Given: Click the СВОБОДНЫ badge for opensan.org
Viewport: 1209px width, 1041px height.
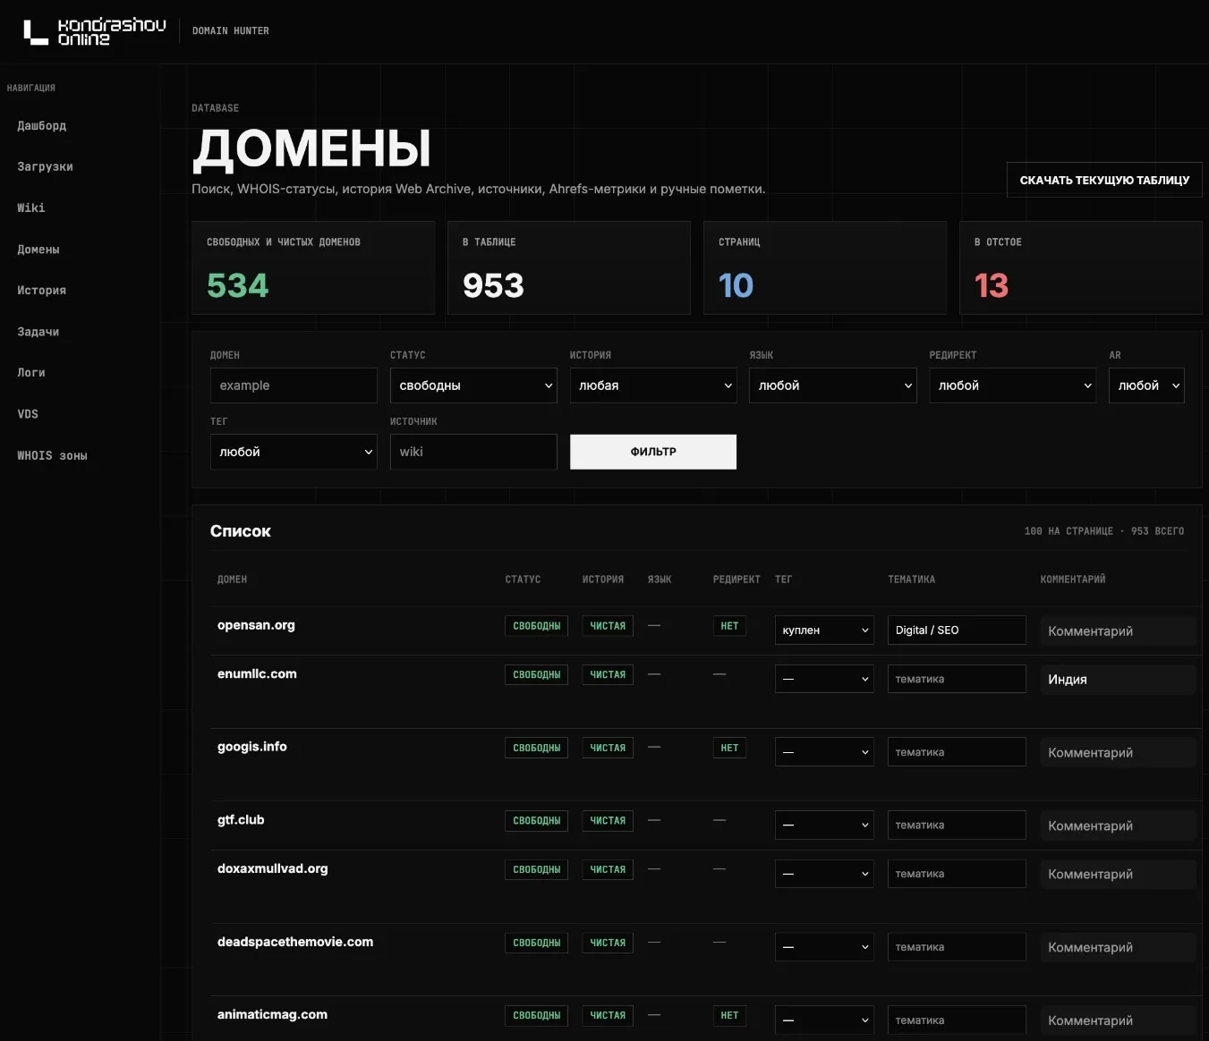Looking at the screenshot, I should click(x=536, y=626).
